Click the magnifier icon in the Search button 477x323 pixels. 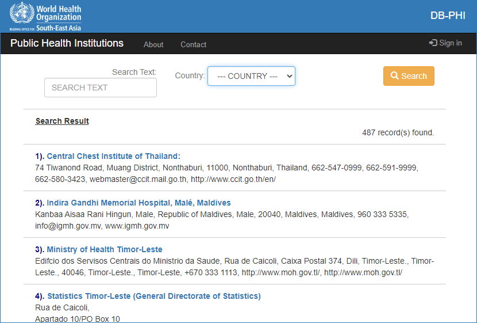click(394, 76)
